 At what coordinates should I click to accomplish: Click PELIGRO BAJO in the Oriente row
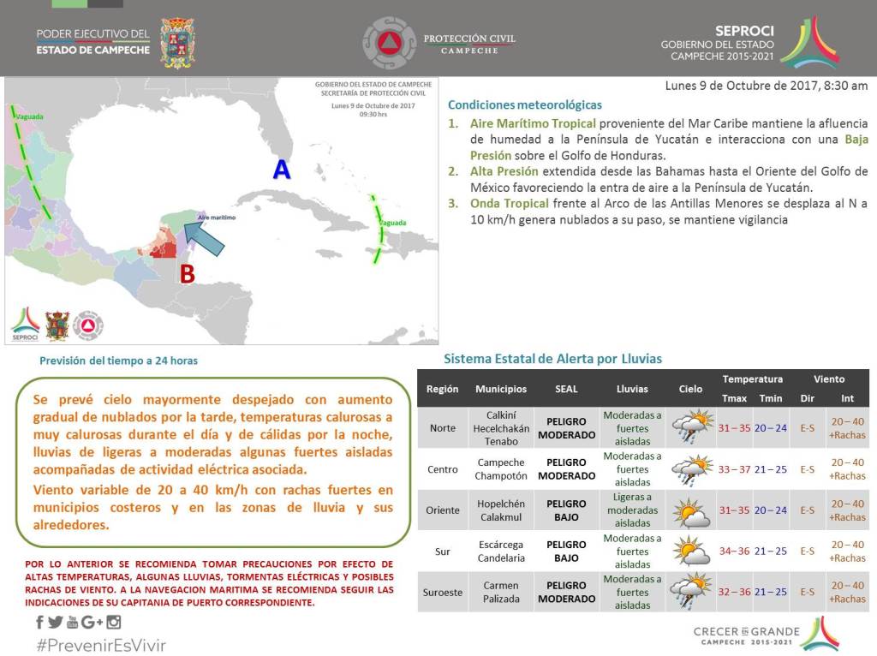pyautogui.click(x=566, y=510)
